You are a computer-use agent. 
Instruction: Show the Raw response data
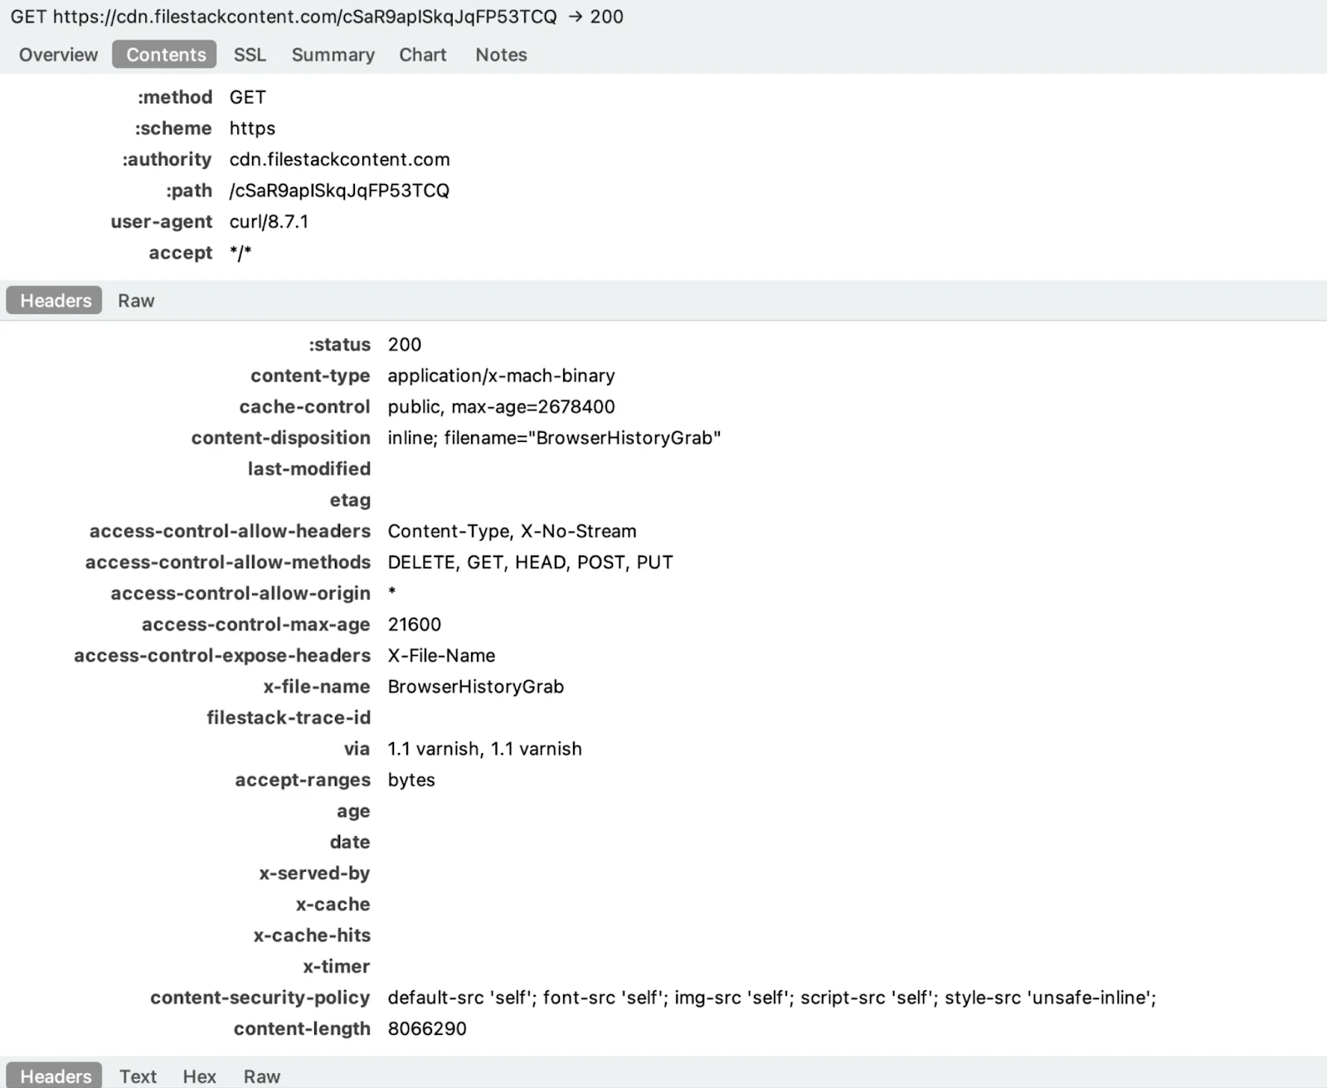pos(261,1076)
